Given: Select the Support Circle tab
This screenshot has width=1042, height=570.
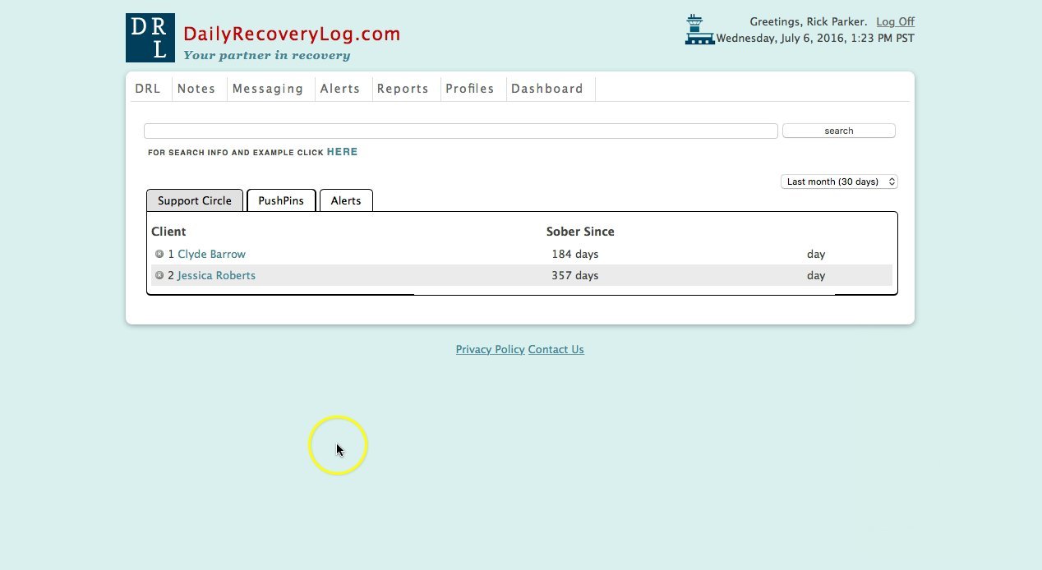Looking at the screenshot, I should tap(195, 200).
